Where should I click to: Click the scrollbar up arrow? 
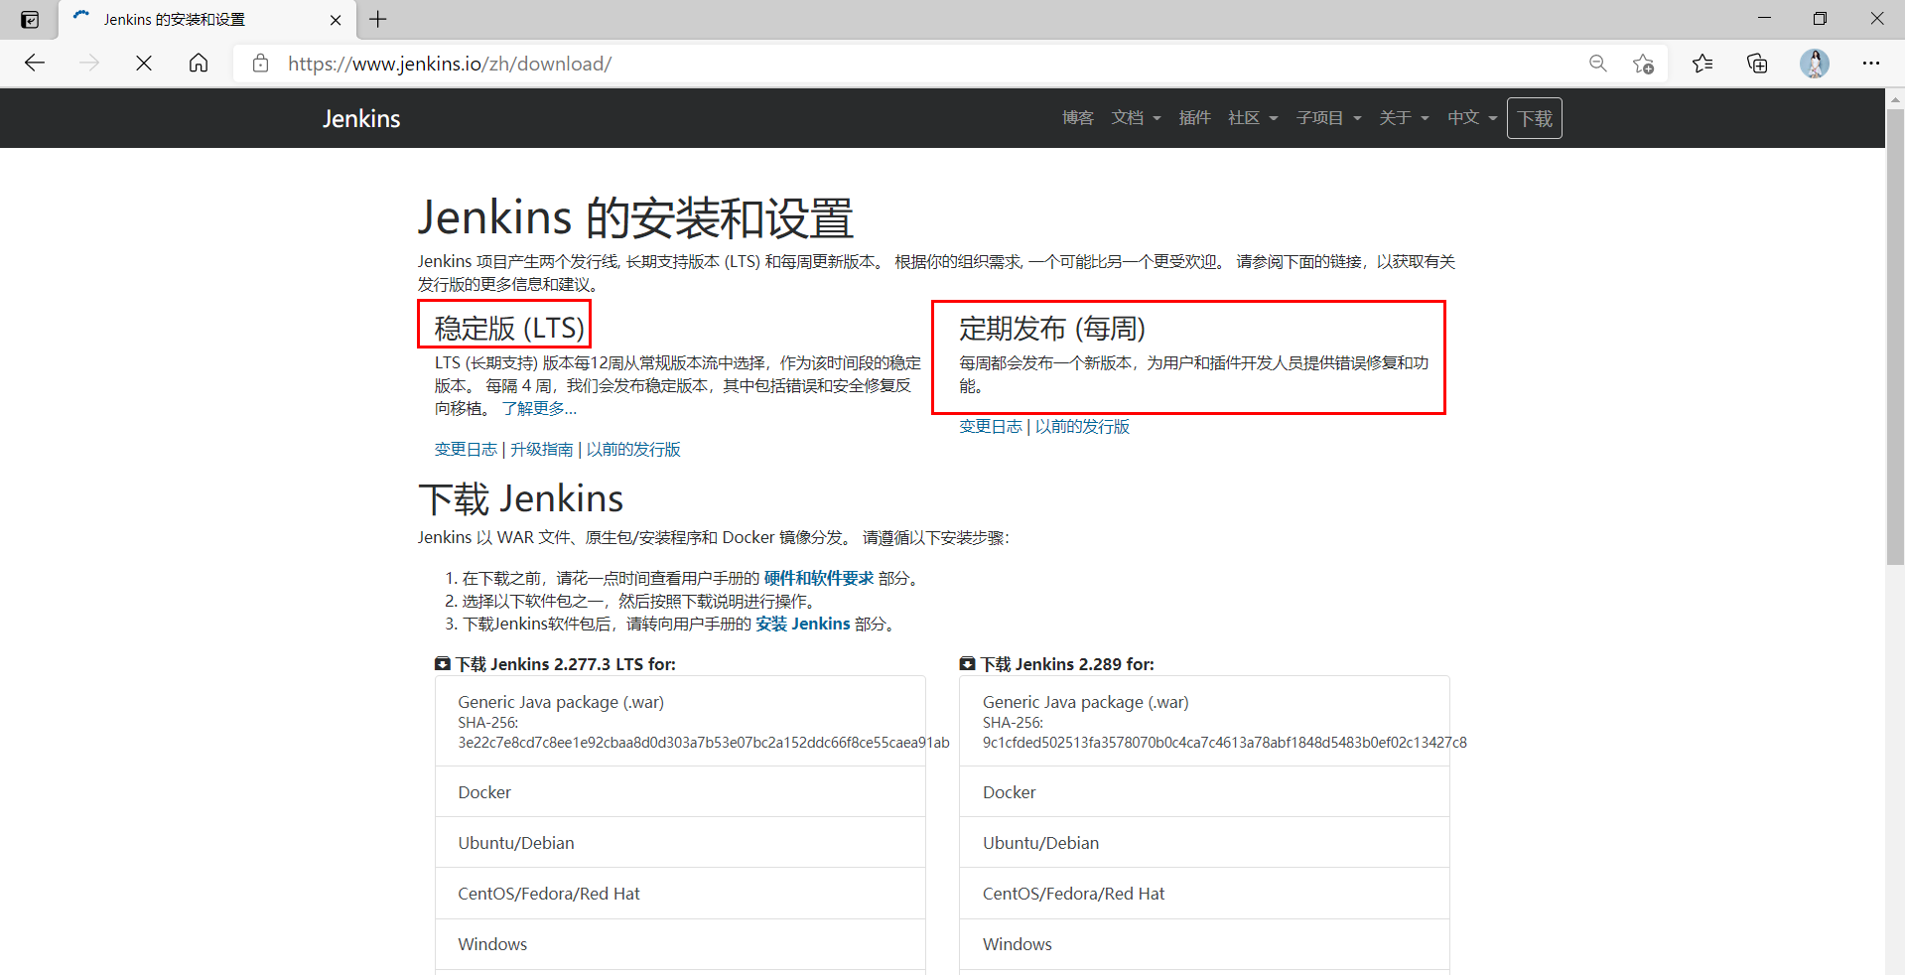pos(1895,98)
